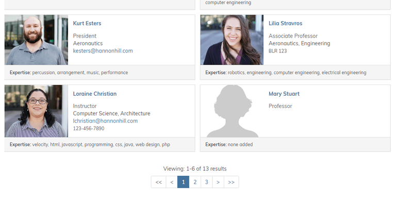Go to last page with >> button
Viewport: 397px width, 197px height.
pyautogui.click(x=231, y=182)
